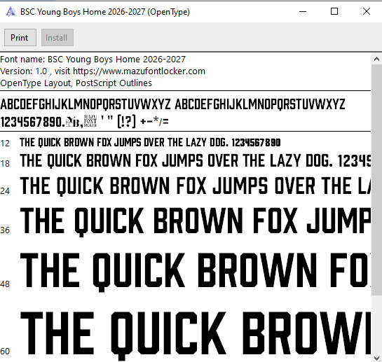
Task: Click the YB club crest glyph
Action: coord(73,122)
